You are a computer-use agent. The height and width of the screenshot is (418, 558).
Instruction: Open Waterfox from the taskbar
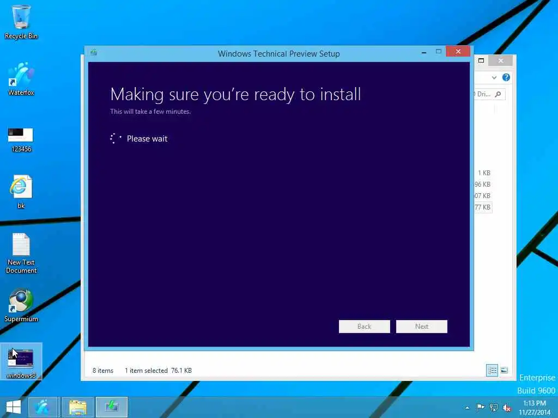click(43, 407)
